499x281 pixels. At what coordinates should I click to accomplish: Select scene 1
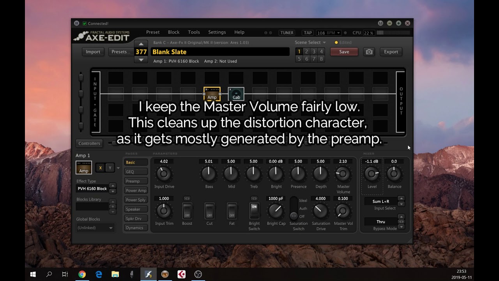[x=299, y=52]
